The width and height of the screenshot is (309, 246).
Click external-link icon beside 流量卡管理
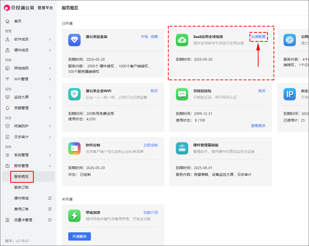pyautogui.click(x=50, y=220)
